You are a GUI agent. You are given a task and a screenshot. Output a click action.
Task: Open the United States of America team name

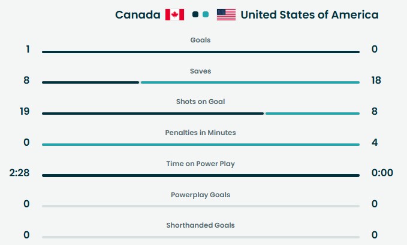pyautogui.click(x=309, y=14)
